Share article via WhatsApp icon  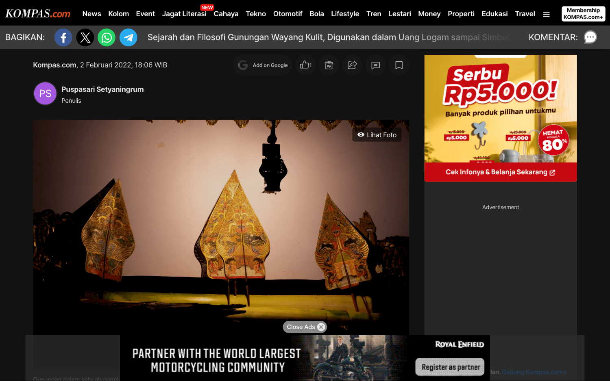coord(107,37)
